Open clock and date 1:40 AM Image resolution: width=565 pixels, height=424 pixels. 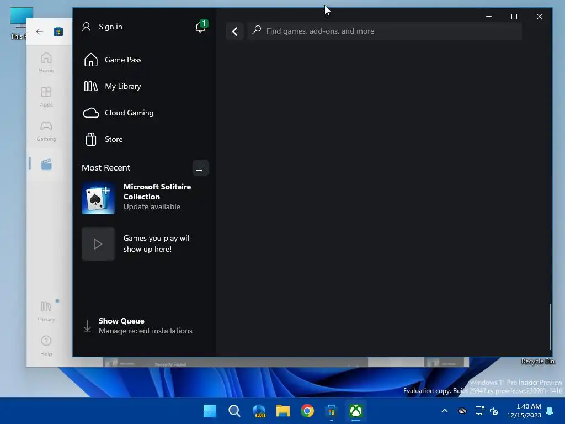(x=524, y=411)
